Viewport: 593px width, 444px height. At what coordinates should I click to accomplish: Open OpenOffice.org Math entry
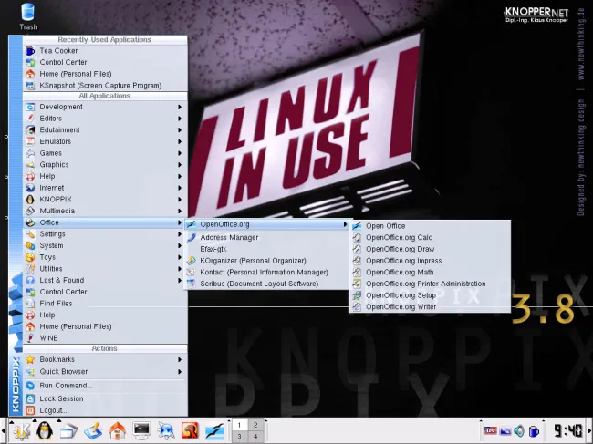click(430, 272)
